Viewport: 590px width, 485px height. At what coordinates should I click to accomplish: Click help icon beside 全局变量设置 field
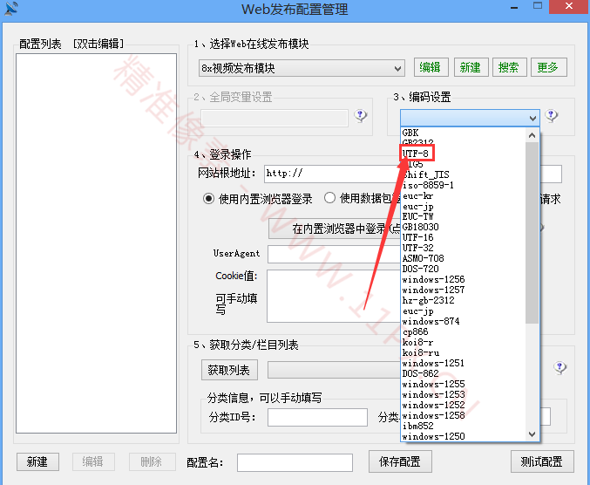[360, 115]
